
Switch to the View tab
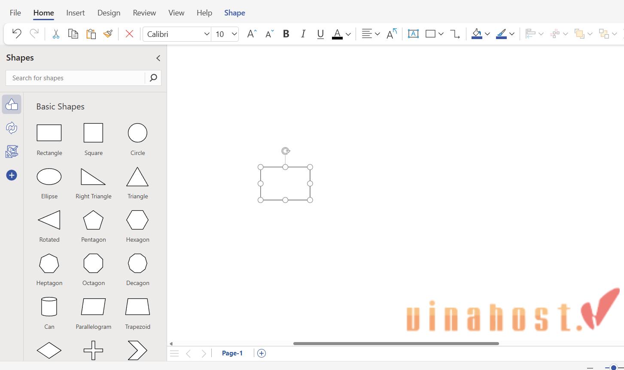pos(176,13)
